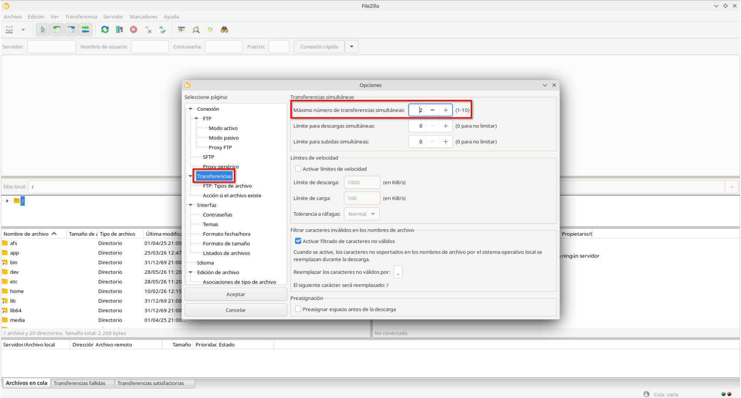This screenshot has width=741, height=398.
Task: Click the Aceptar button
Action: point(236,294)
